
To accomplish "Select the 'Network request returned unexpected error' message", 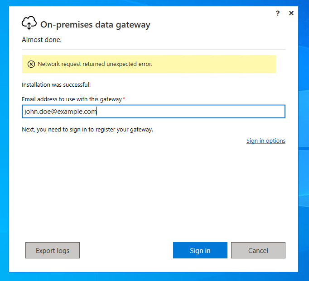I will click(x=95, y=64).
